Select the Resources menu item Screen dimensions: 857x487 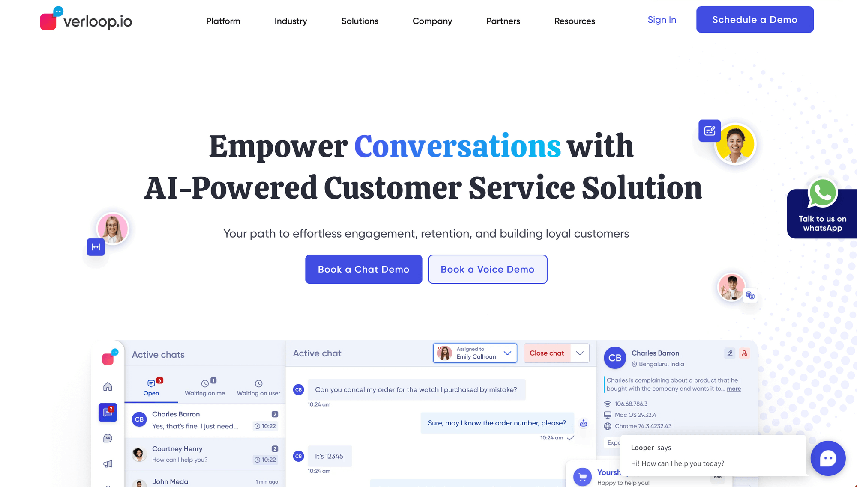(575, 21)
